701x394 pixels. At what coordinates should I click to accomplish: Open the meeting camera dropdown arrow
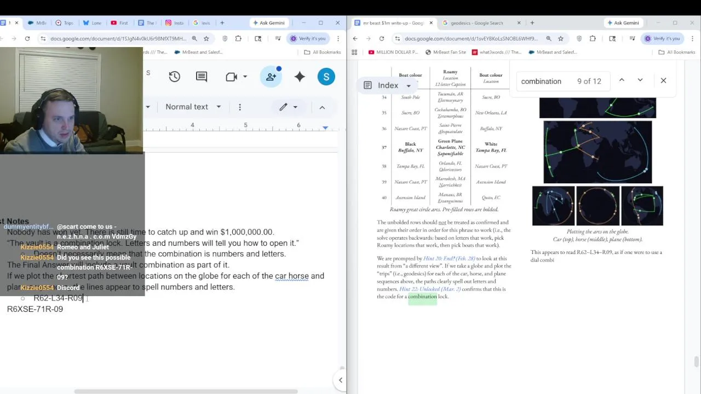coord(245,77)
